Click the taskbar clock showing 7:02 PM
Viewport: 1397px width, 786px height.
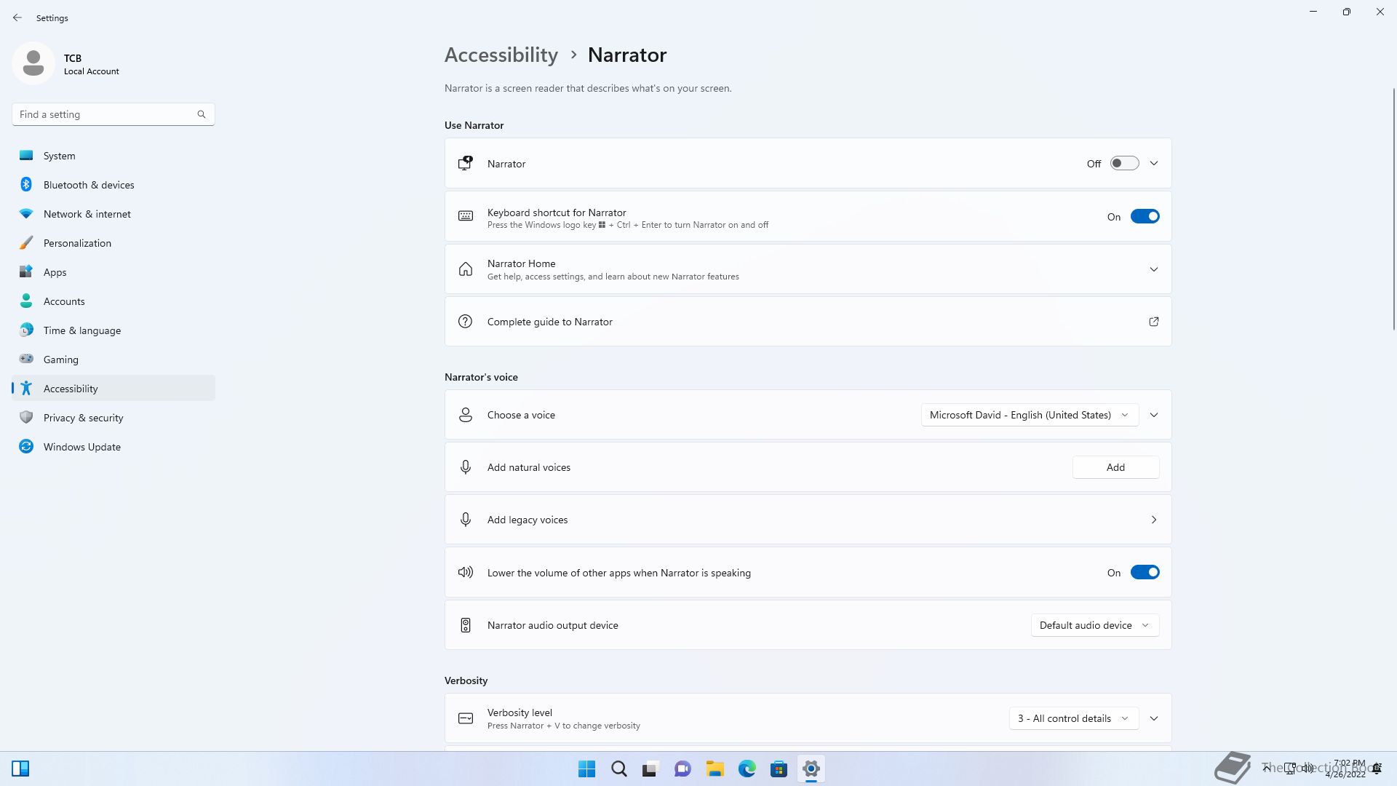coord(1345,769)
